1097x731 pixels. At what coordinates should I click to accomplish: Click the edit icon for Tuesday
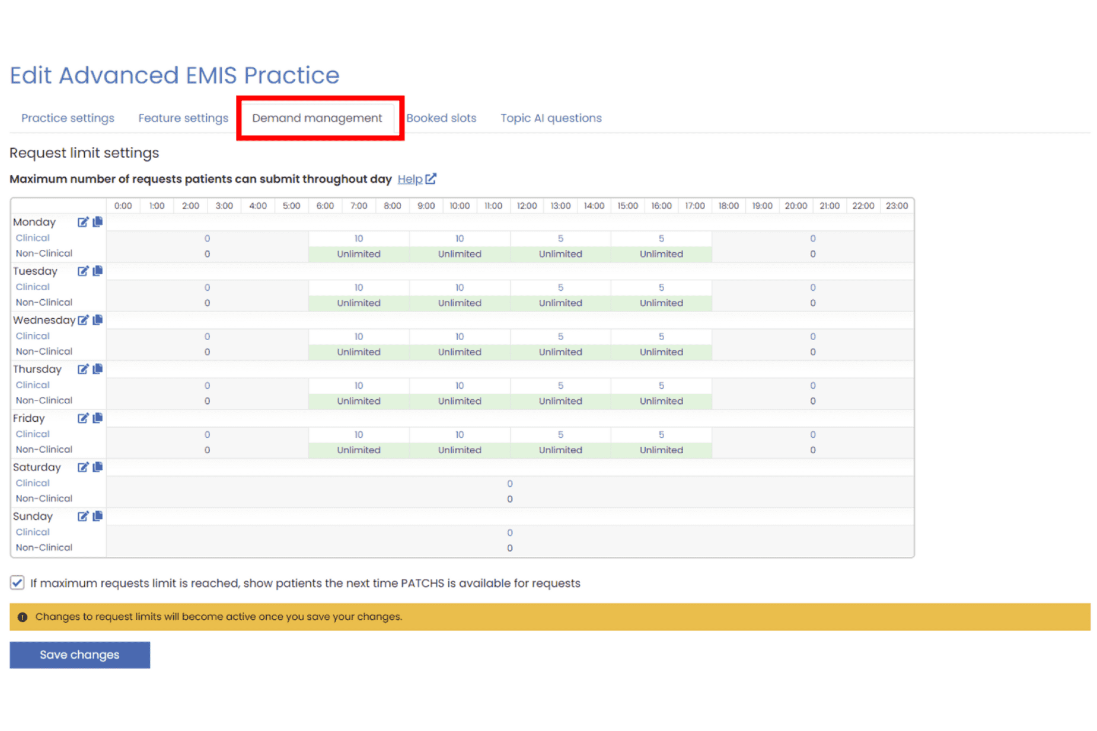pos(82,271)
